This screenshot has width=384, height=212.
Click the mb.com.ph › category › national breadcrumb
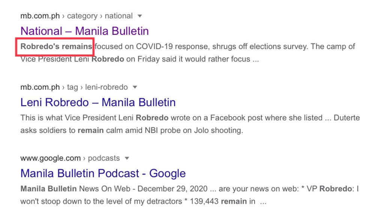pyautogui.click(x=76, y=16)
